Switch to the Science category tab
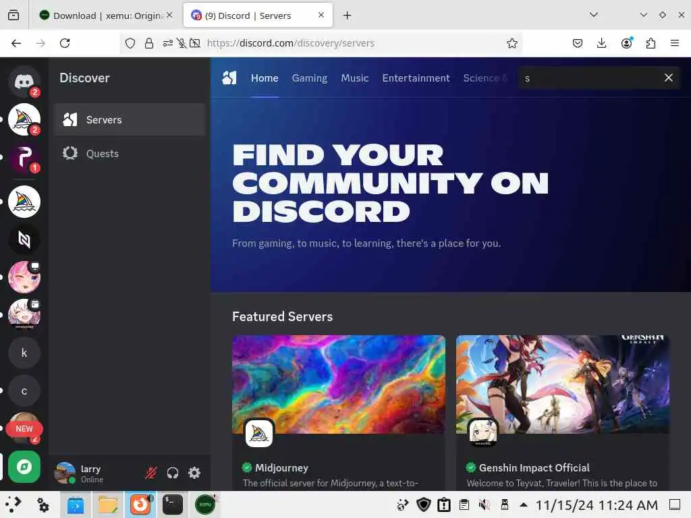Screen dimensions: 691x518 click(485, 78)
